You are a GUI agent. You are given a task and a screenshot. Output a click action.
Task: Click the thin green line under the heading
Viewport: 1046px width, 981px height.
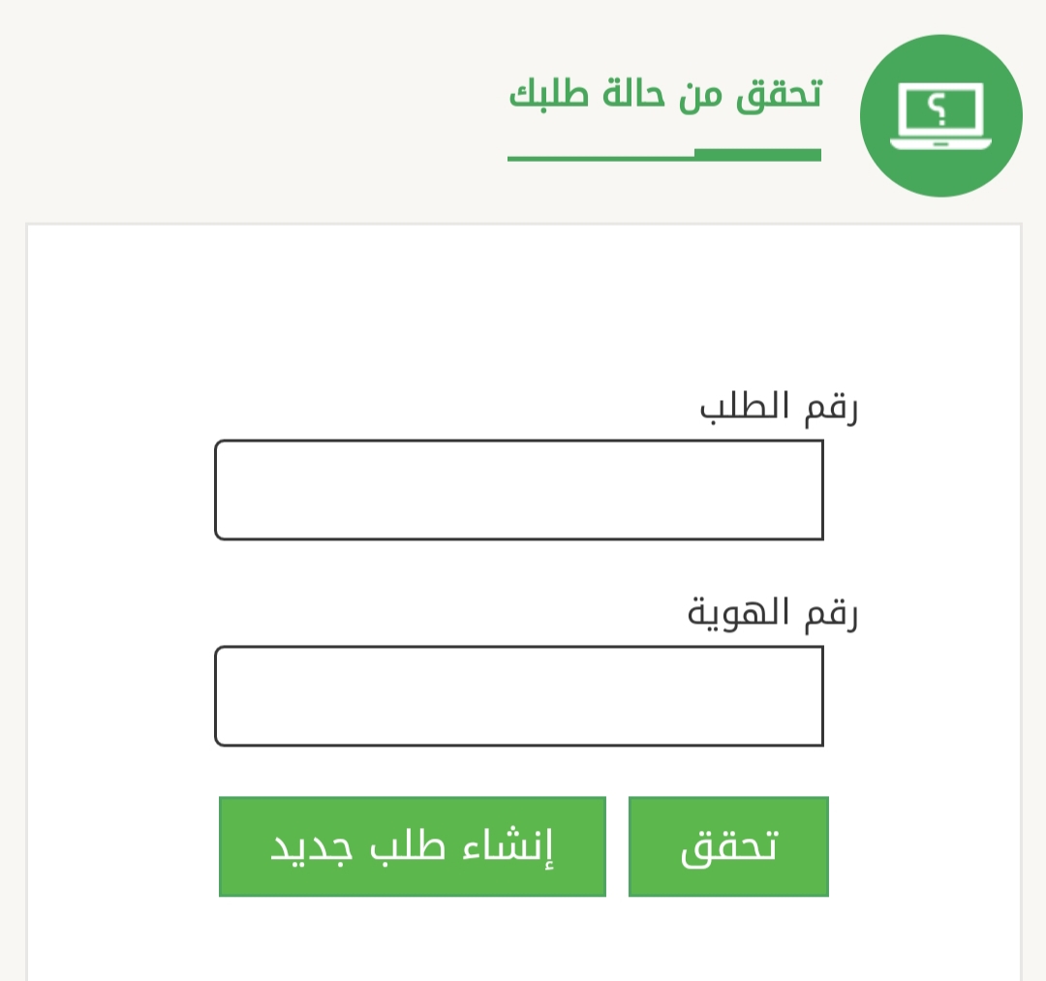pyautogui.click(x=600, y=158)
